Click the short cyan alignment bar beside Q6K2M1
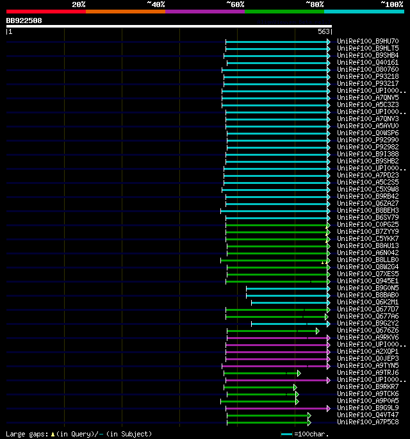Viewport: 410px width, 439px height. [x=291, y=302]
